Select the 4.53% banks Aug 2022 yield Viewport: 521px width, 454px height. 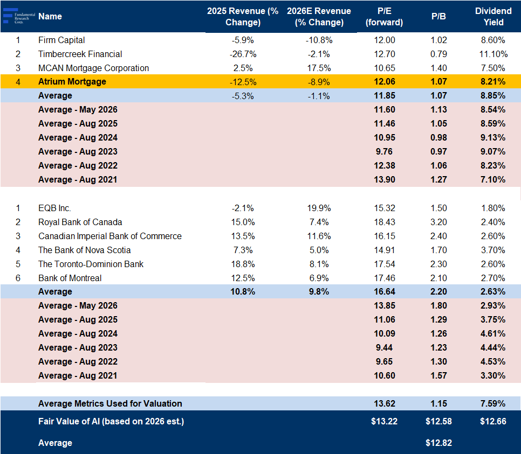(493, 361)
